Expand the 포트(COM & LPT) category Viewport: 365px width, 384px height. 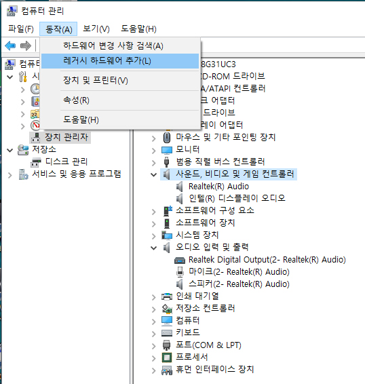pos(153,346)
